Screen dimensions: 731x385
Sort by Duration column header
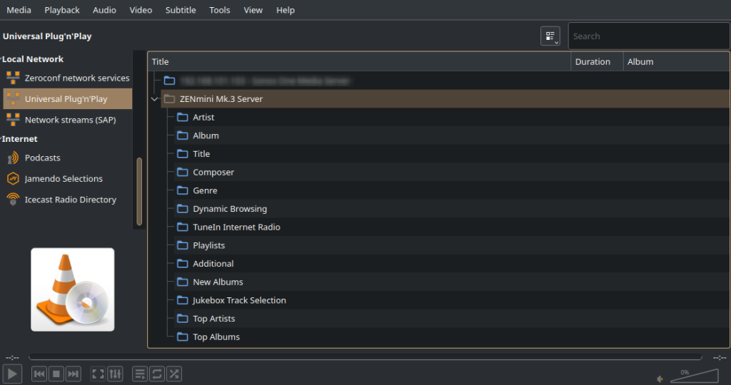(598, 61)
